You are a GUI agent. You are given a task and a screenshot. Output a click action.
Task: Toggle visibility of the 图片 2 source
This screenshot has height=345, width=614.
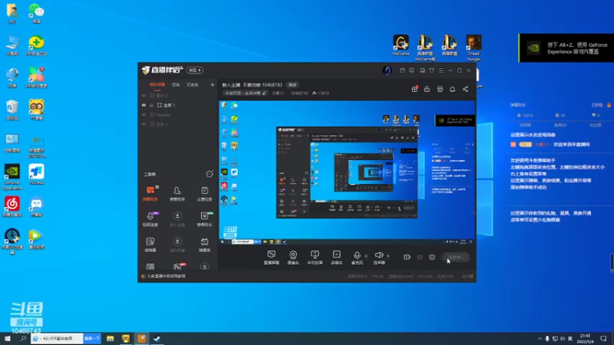144,95
